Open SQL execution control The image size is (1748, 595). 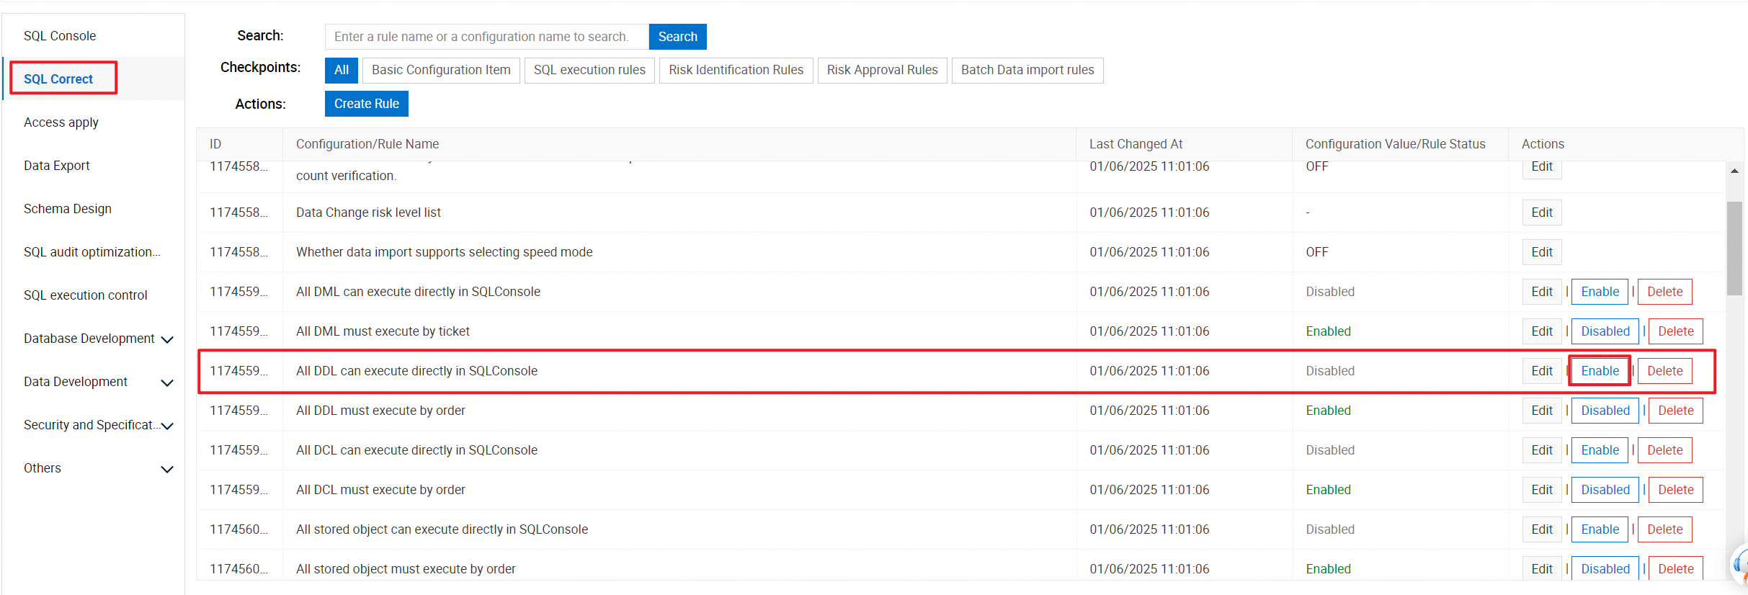click(86, 295)
